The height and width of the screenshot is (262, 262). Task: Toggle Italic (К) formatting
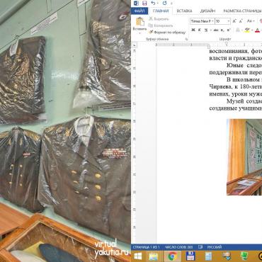coord(200,30)
